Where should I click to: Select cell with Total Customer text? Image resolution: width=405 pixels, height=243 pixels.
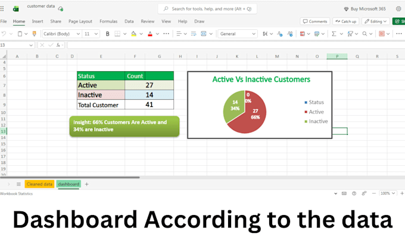click(x=101, y=105)
